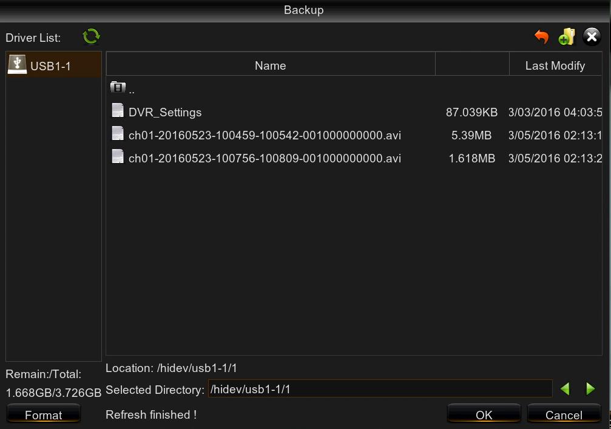The height and width of the screenshot is (429, 611).
Task: Click the Cancel button
Action: point(564,414)
